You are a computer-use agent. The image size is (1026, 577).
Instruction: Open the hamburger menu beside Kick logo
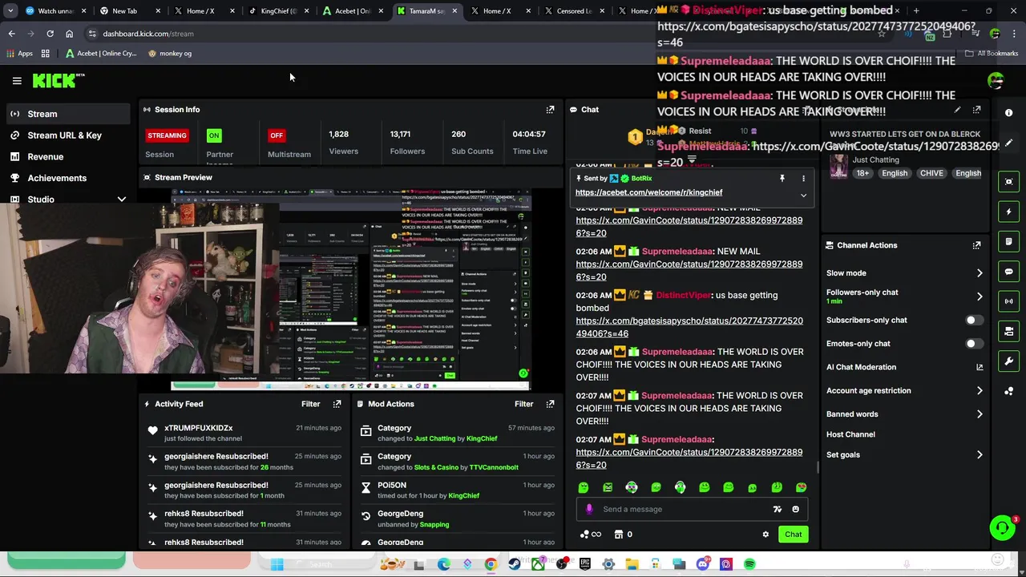[x=17, y=80]
